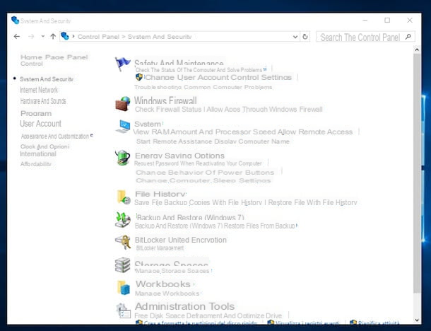Click the Storage Spaces stacked drives icon
This screenshot has height=331, width=431.
click(123, 265)
